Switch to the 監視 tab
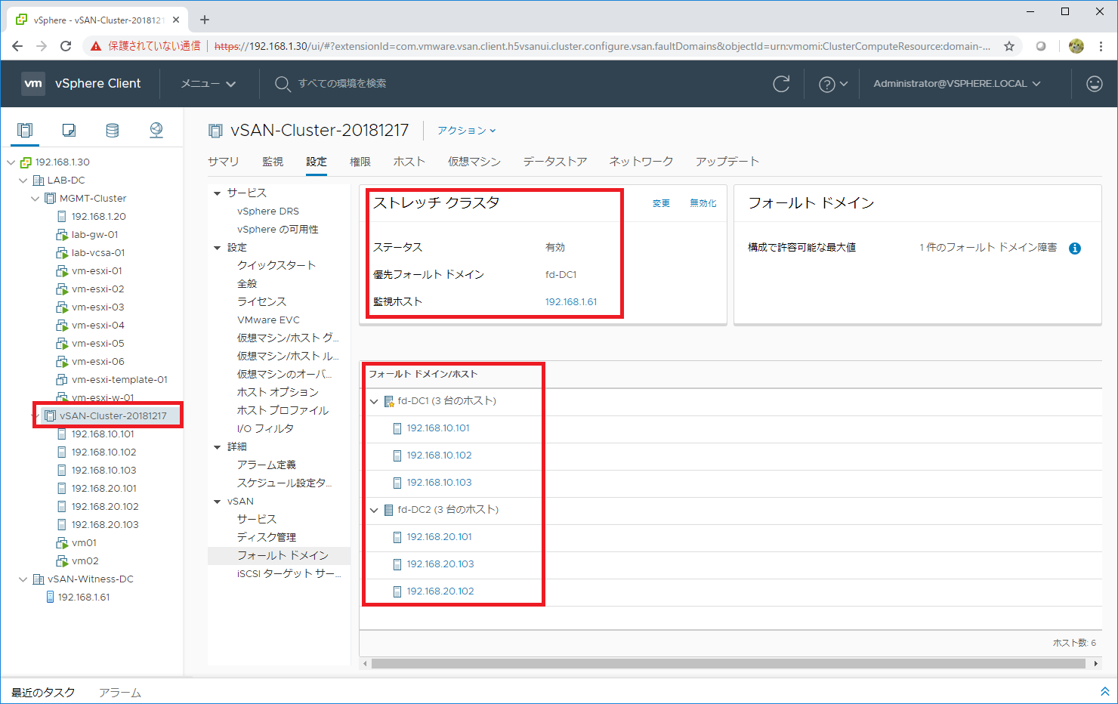Screen dimensions: 1118x704 pyautogui.click(x=273, y=162)
